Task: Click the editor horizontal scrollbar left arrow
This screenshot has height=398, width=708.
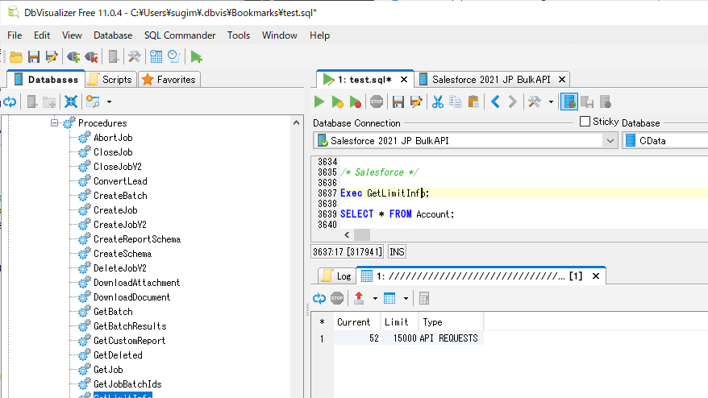Action: point(347,234)
